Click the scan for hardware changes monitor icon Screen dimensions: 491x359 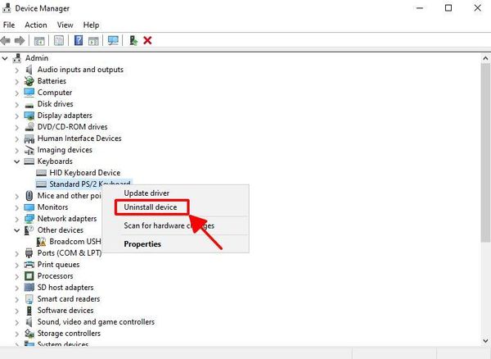(113, 40)
